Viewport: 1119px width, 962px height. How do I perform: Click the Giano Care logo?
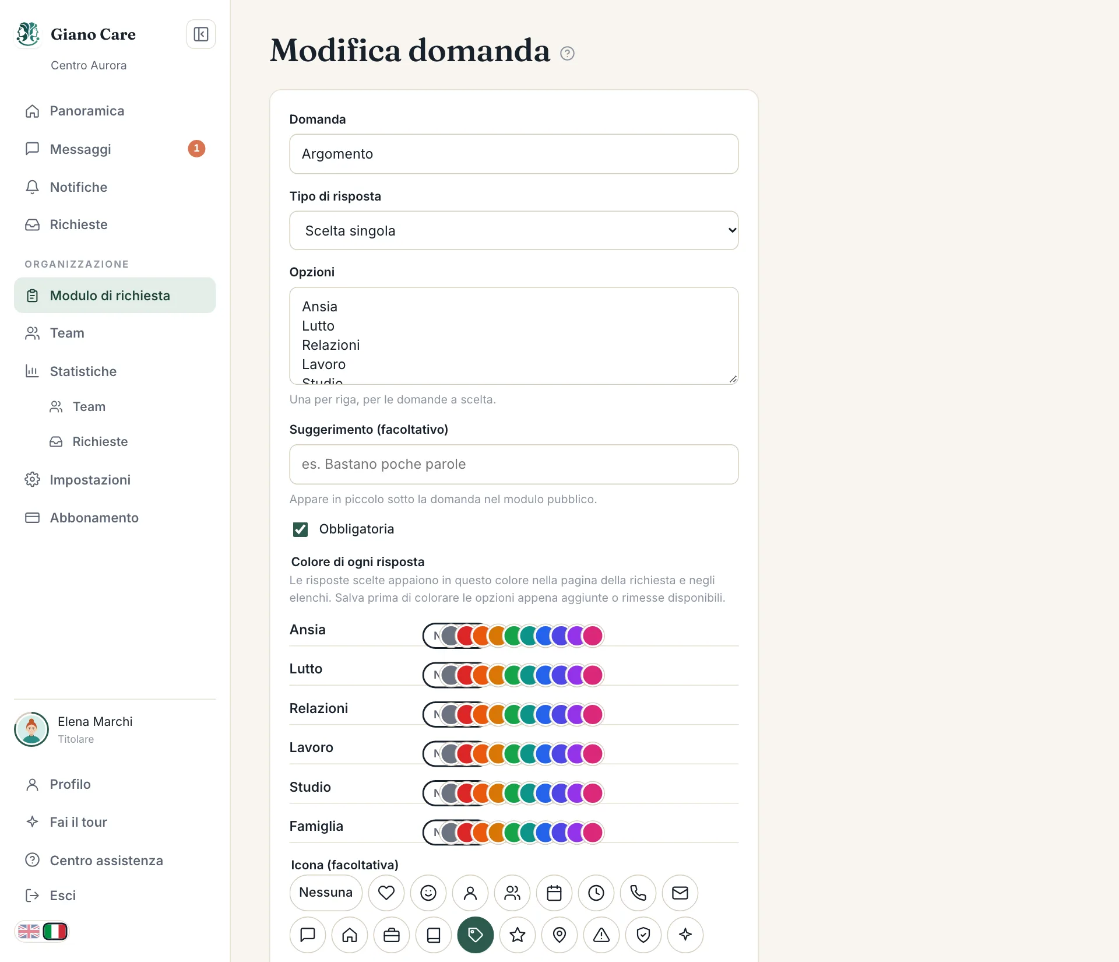click(x=28, y=34)
